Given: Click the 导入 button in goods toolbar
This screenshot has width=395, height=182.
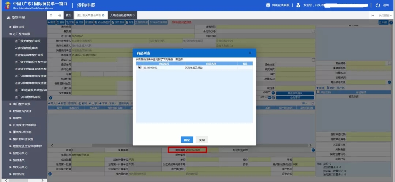Looking at the screenshot, I should (52, 103).
